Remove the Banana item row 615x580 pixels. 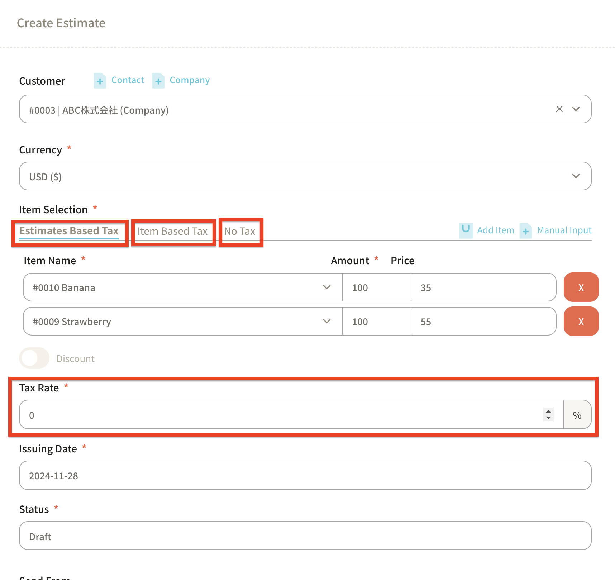coord(581,287)
